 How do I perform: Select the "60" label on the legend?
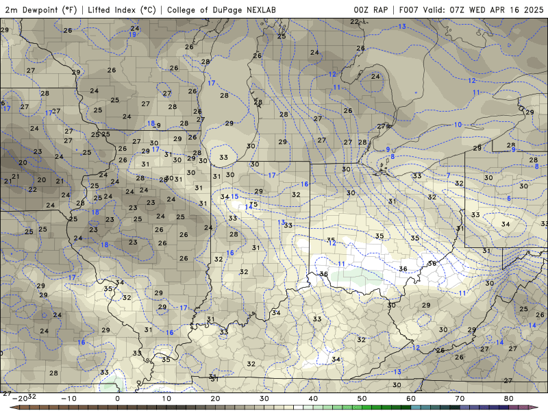[x=411, y=399]
